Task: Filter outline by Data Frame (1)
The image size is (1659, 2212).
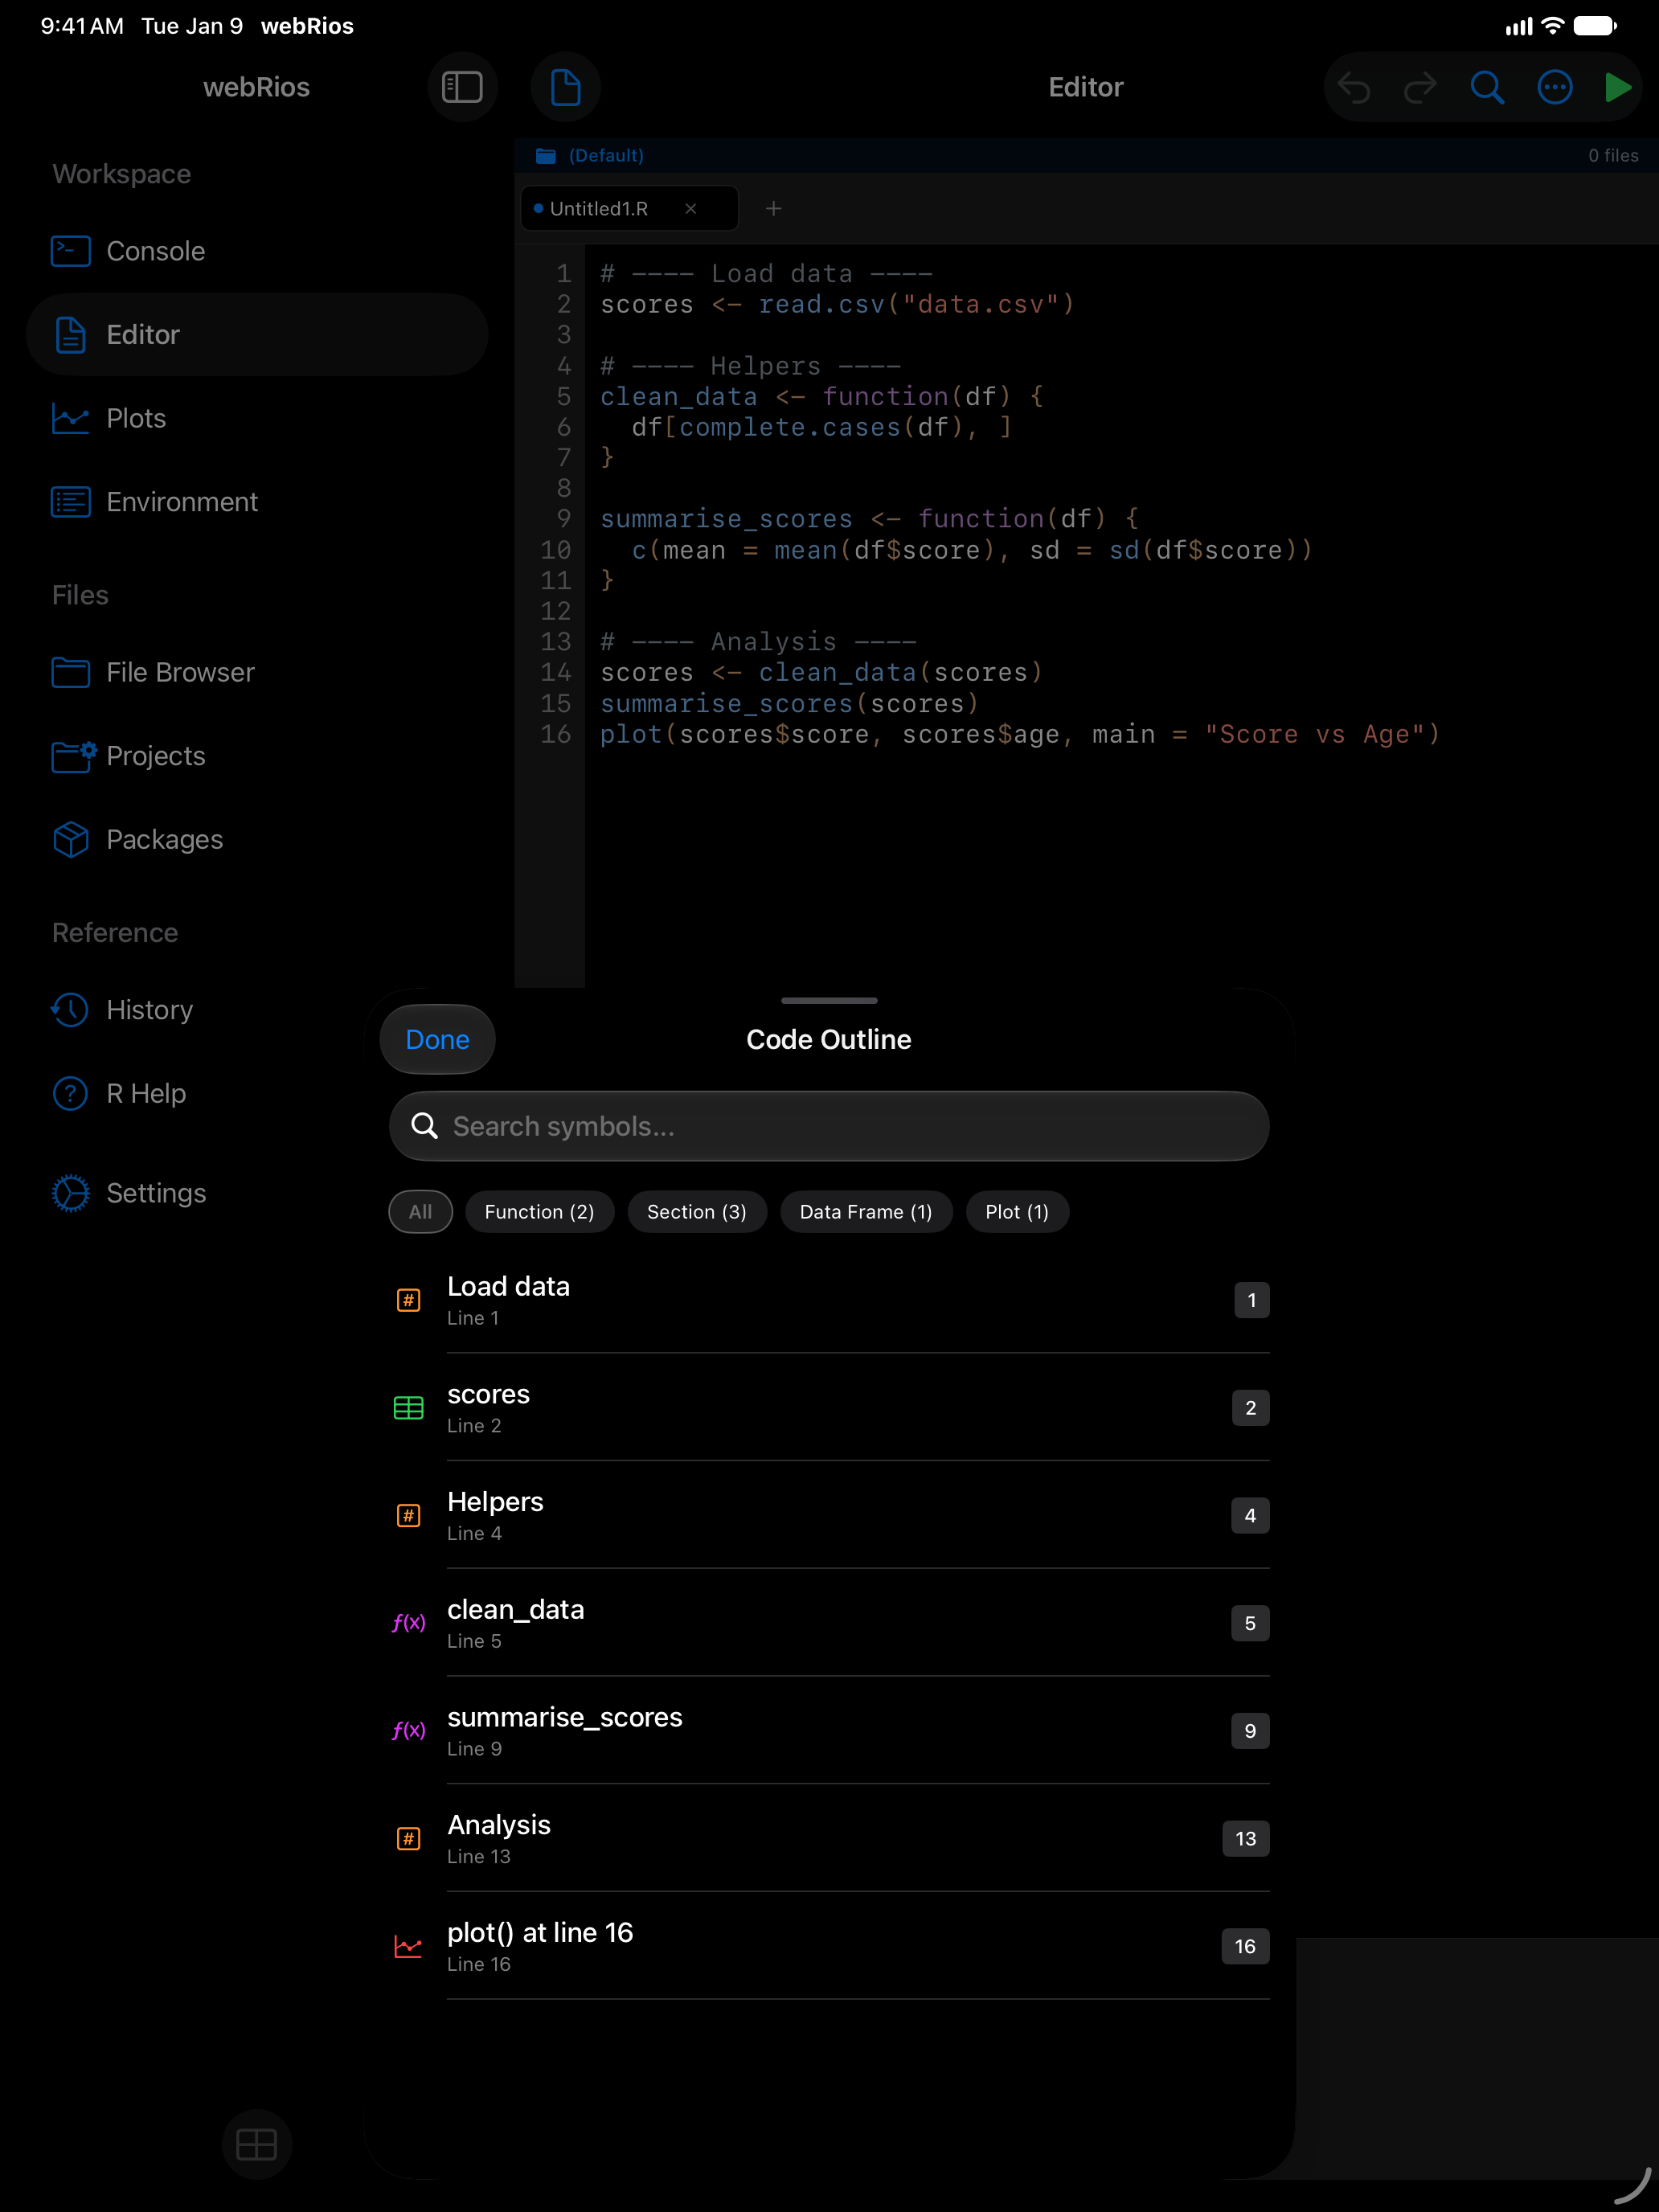Action: [866, 1212]
